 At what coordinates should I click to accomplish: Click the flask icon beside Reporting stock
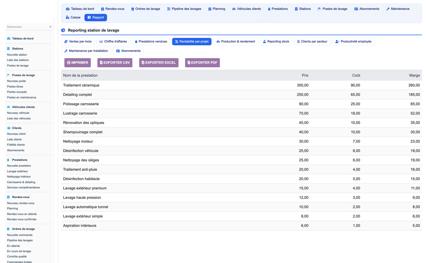tap(264, 41)
